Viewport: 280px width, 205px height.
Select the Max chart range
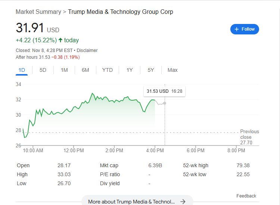(172, 70)
